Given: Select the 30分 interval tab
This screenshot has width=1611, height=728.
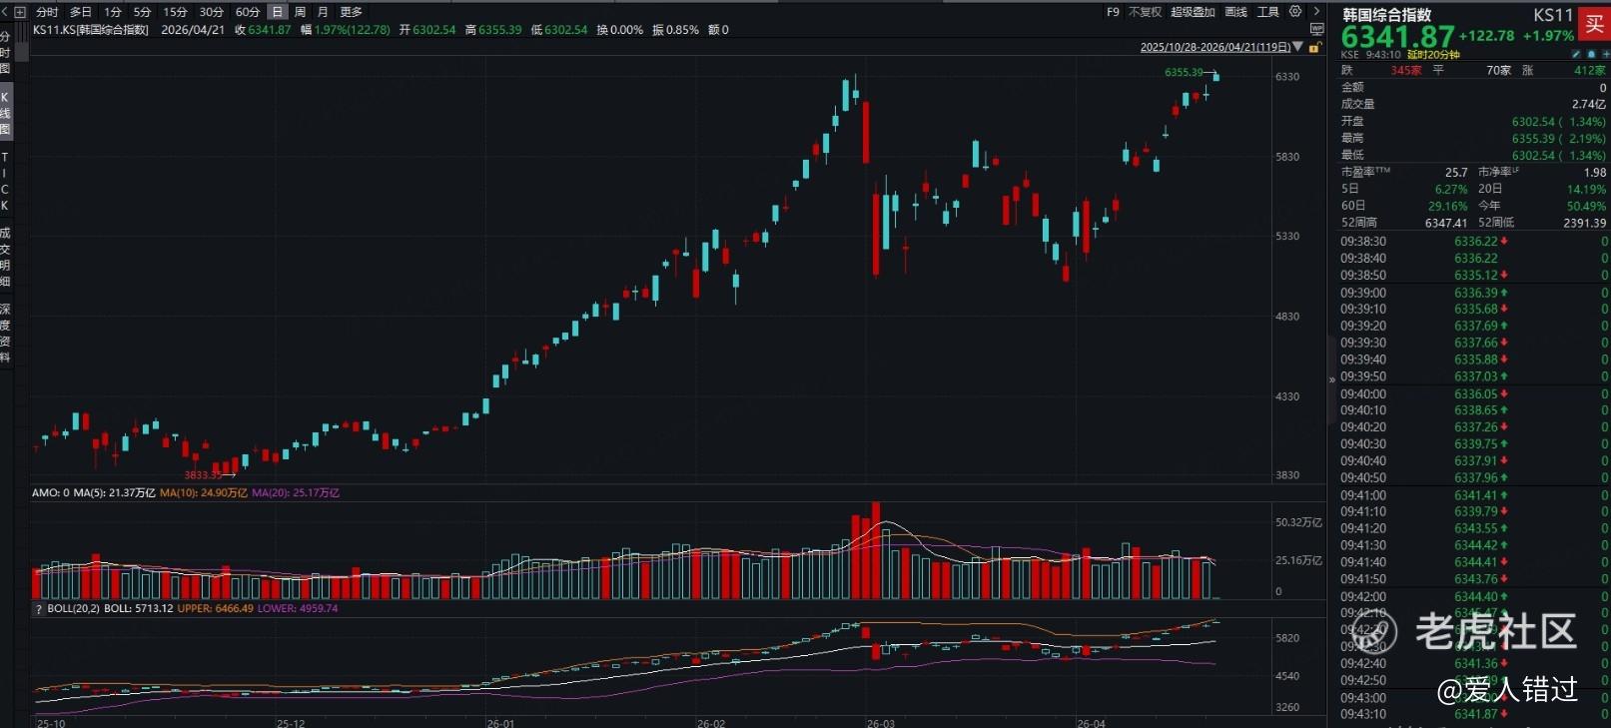Looking at the screenshot, I should pos(212,12).
